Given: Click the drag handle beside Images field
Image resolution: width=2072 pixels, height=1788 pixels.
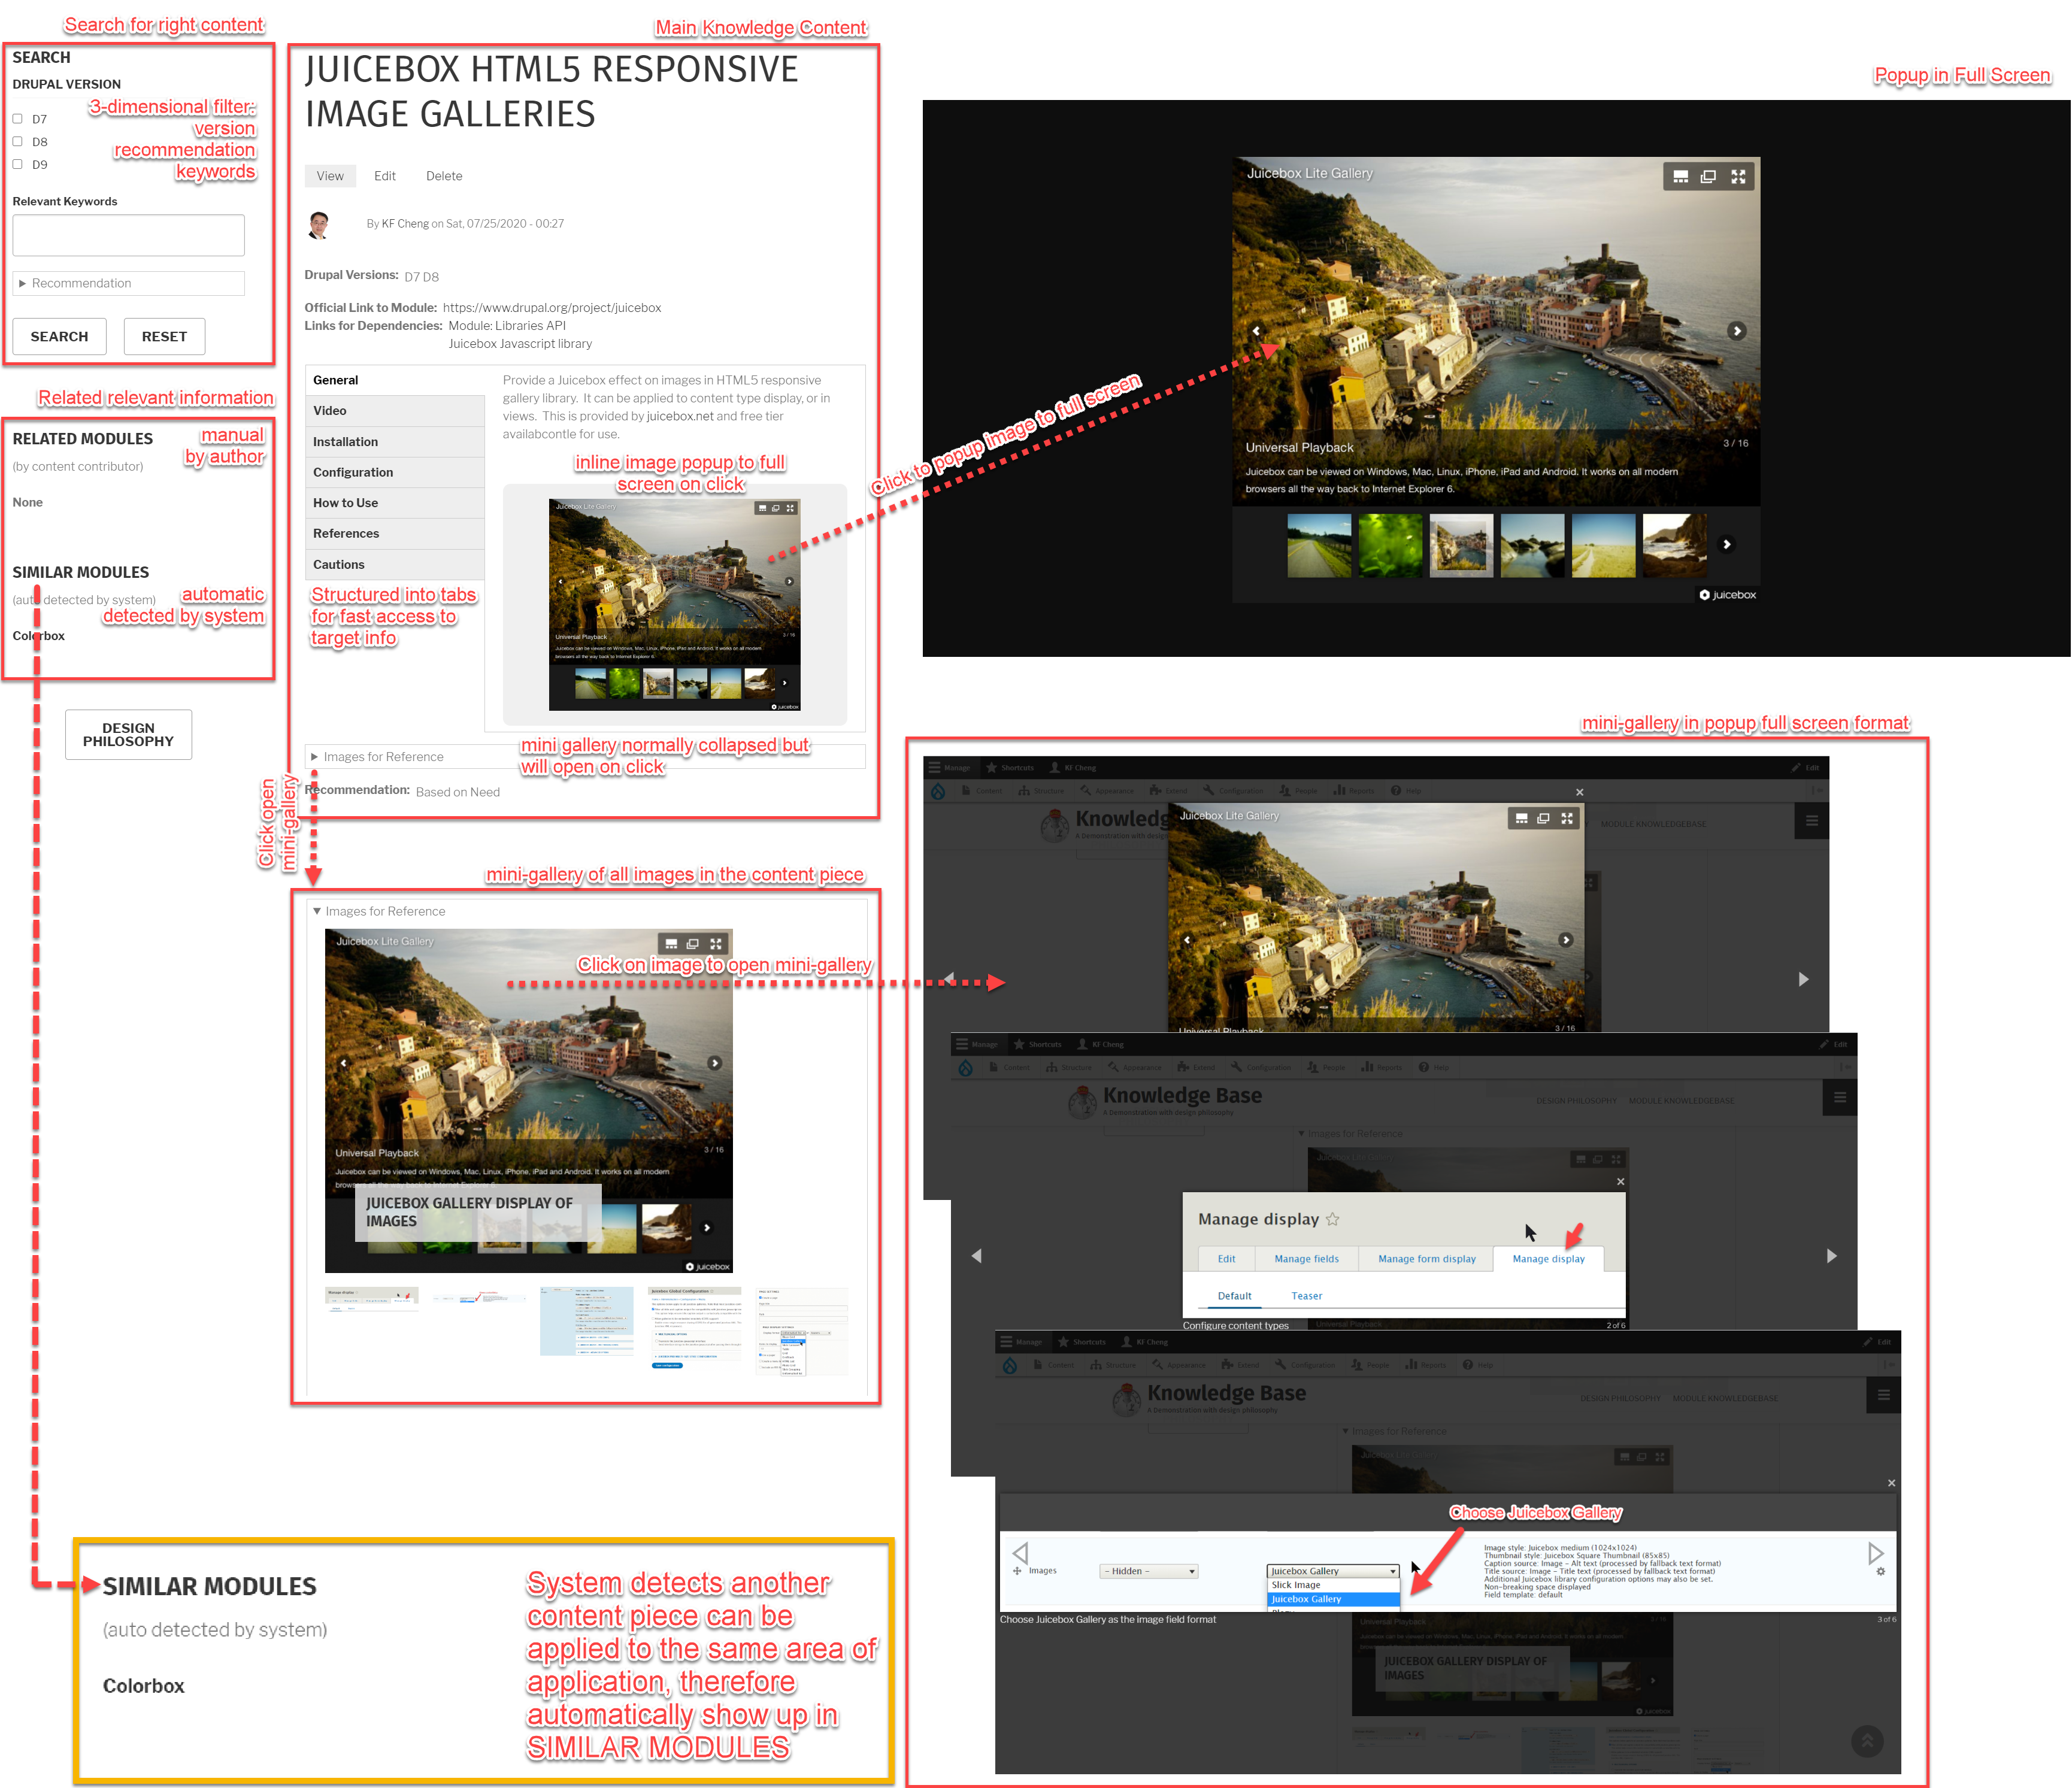Looking at the screenshot, I should point(1017,1571).
